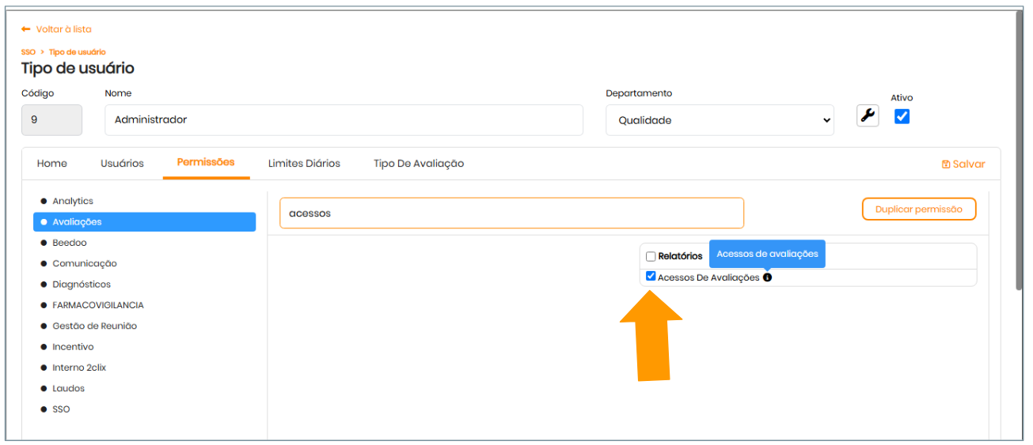Uncheck the Ativo checkbox
Image resolution: width=1033 pixels, height=445 pixels.
point(902,116)
